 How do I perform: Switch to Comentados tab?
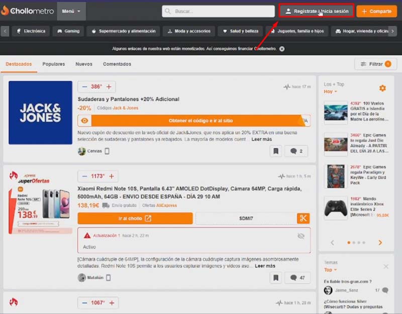click(x=117, y=64)
